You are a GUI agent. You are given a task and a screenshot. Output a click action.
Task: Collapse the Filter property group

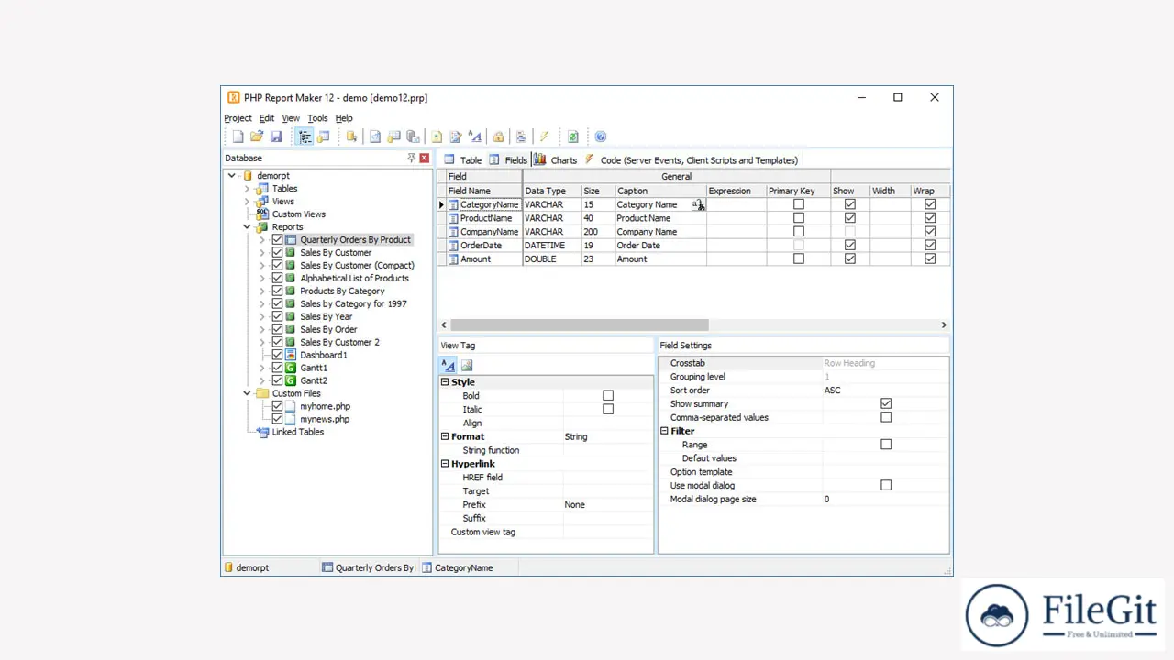pyautogui.click(x=664, y=431)
